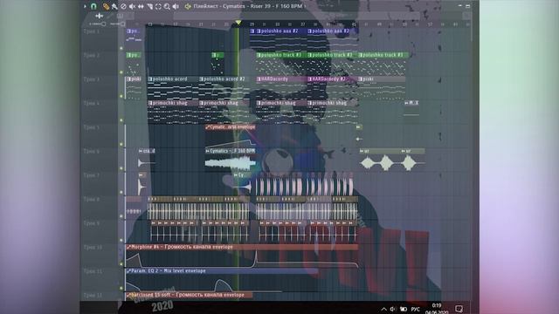
Task: Select the Slip tool
Action: 141,6
